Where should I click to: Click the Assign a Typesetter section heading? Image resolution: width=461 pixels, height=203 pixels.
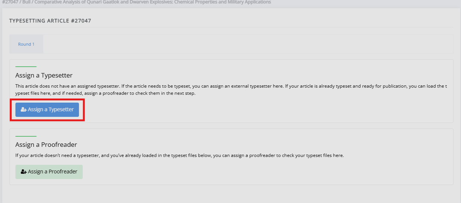(x=44, y=75)
